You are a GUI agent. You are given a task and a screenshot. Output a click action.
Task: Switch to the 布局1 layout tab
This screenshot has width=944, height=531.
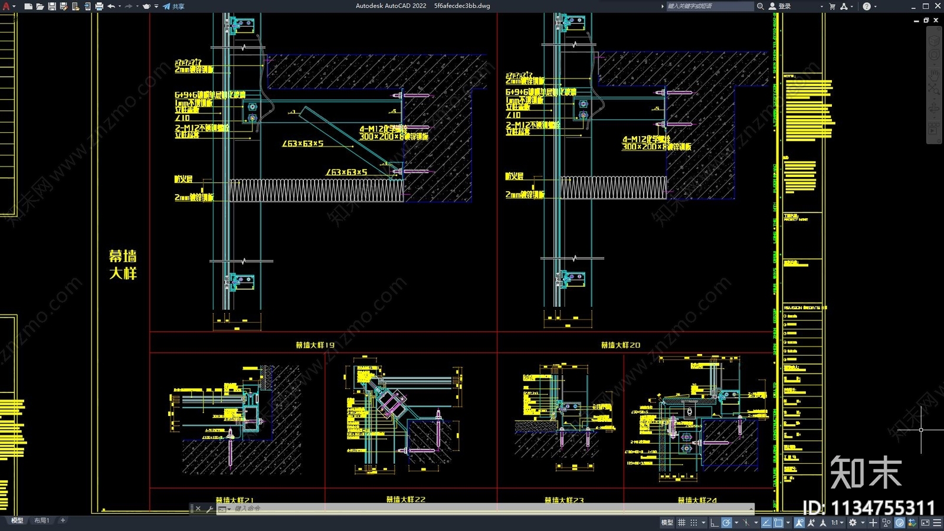coord(42,520)
